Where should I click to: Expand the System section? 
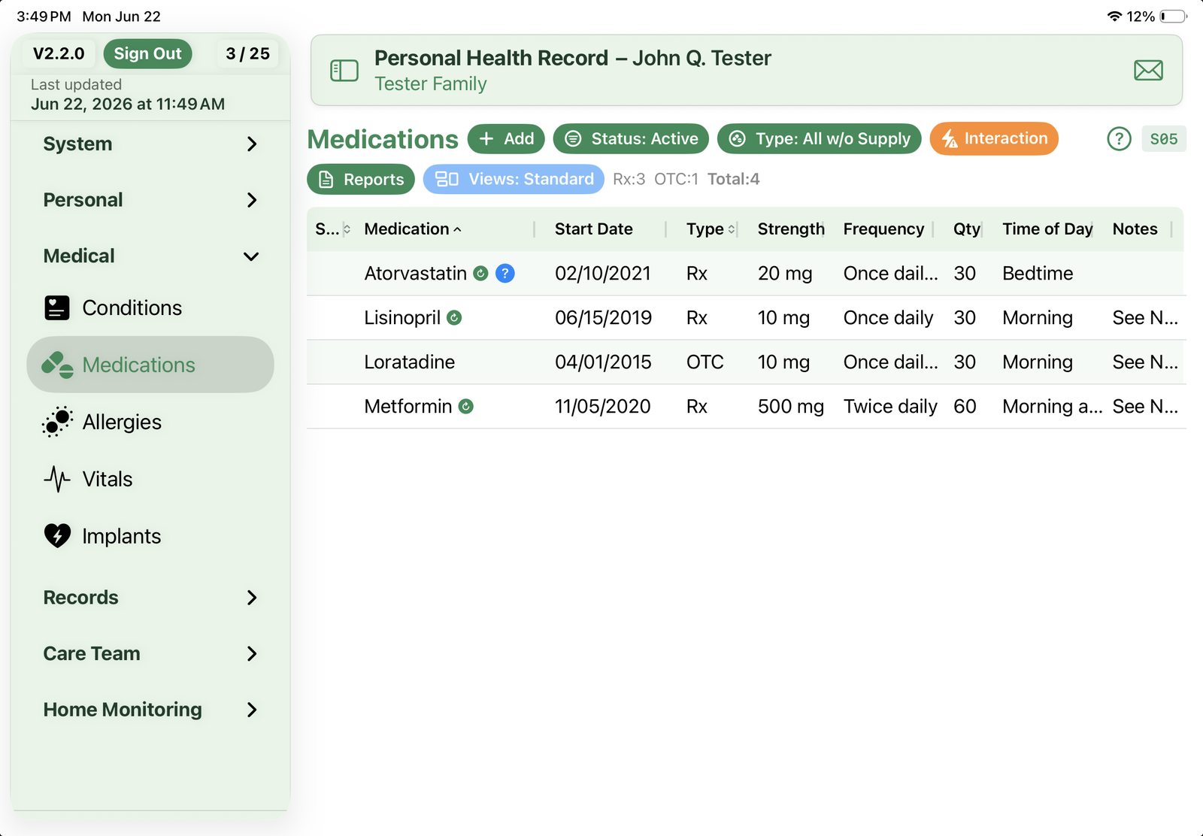tap(150, 144)
